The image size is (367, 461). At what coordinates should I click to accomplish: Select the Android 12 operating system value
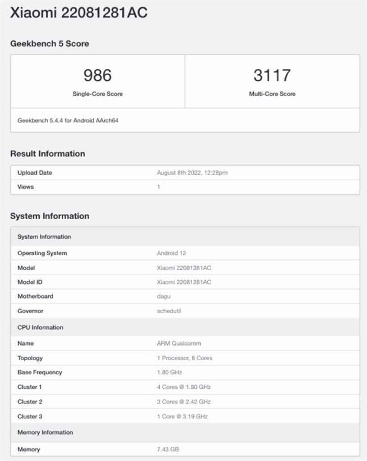171,253
